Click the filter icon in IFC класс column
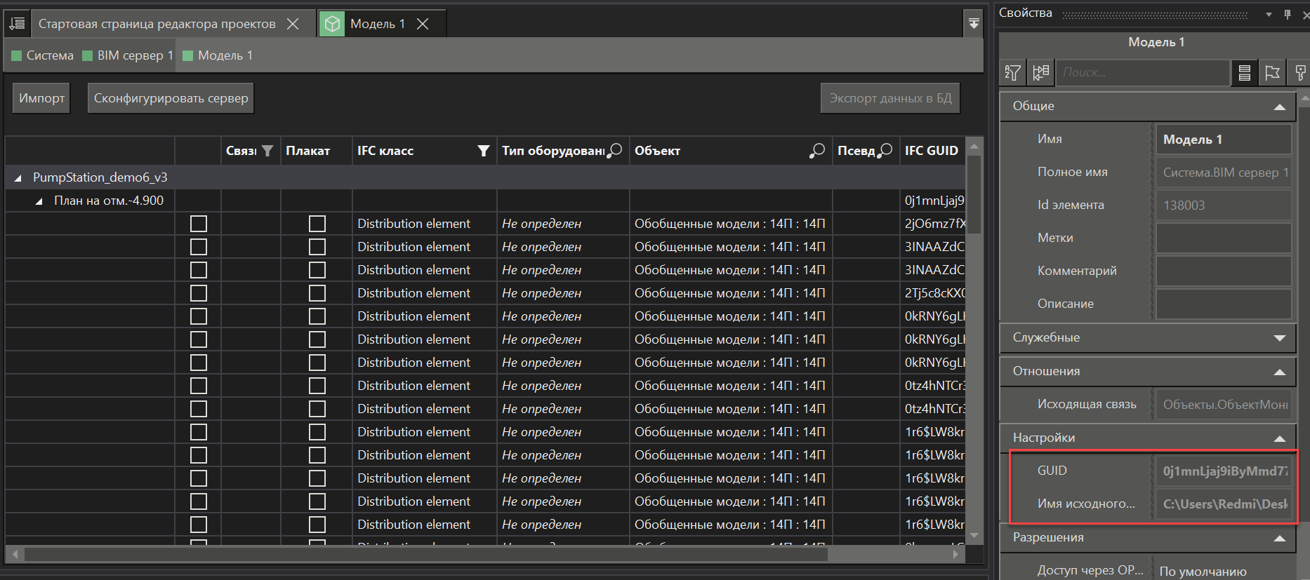1310x580 pixels. coord(483,151)
